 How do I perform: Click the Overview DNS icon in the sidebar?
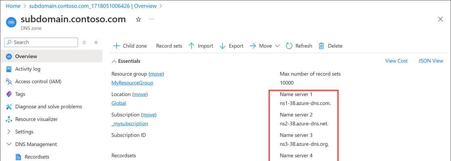[9, 56]
